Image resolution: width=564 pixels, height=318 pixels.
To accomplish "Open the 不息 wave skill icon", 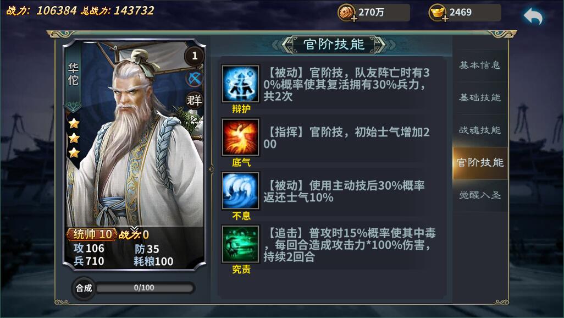I will click(240, 190).
